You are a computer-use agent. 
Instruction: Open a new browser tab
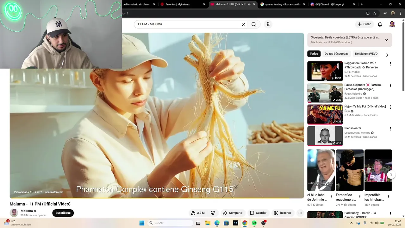(x=362, y=4)
